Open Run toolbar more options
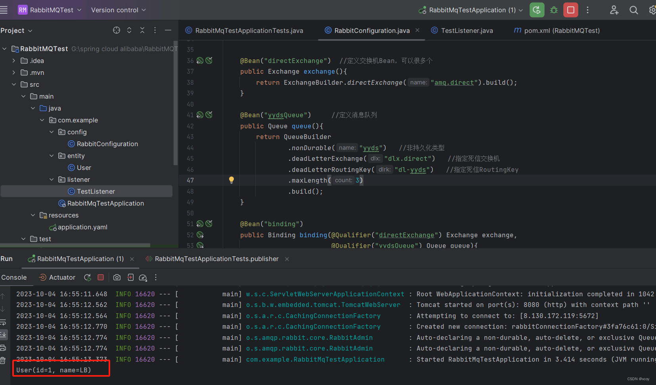The image size is (656, 385). (156, 277)
